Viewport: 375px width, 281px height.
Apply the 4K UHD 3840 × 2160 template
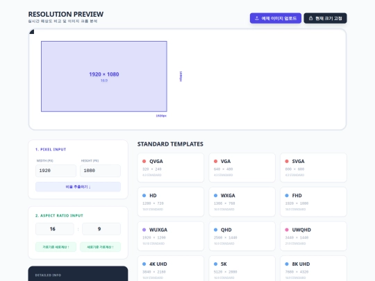[171, 269]
